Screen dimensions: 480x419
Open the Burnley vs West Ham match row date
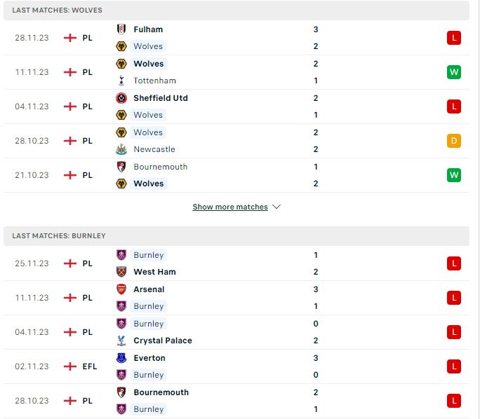coord(32,263)
